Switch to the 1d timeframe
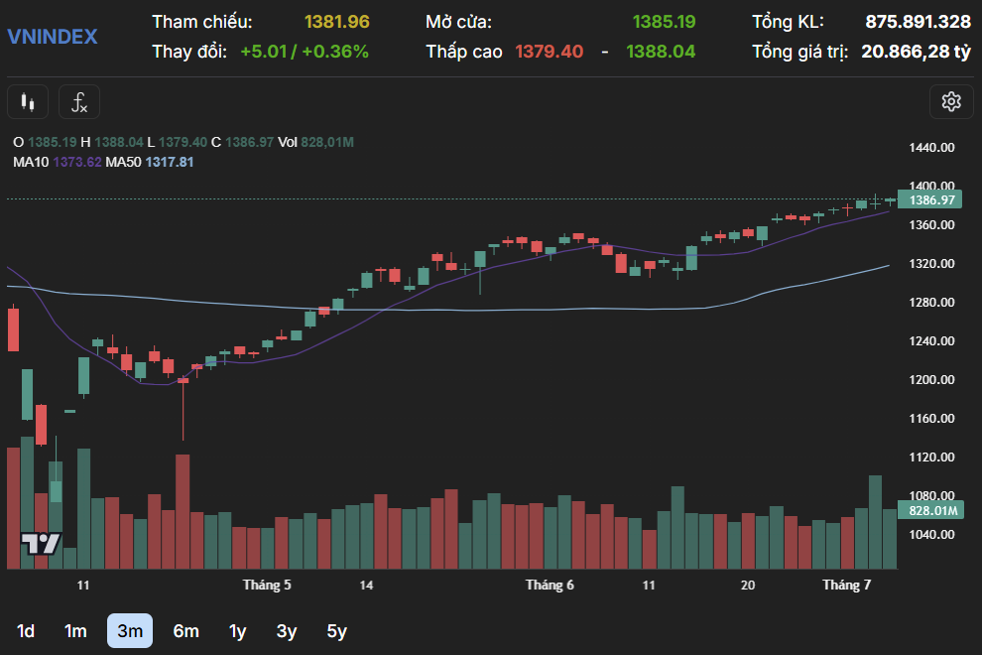The height and width of the screenshot is (655, 982). (26, 631)
